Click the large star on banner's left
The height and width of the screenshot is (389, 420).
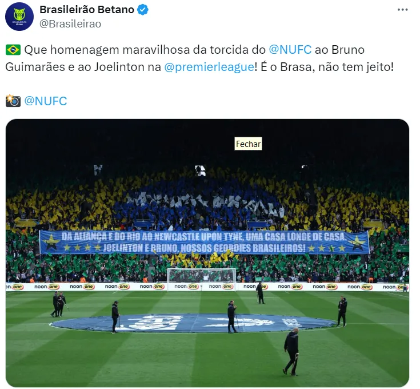pos(51,241)
